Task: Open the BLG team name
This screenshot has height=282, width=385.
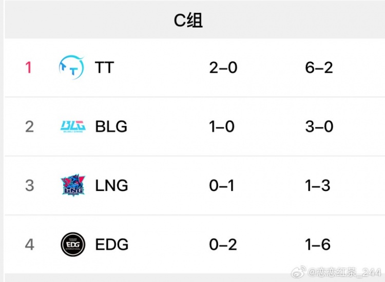Action: point(111,126)
